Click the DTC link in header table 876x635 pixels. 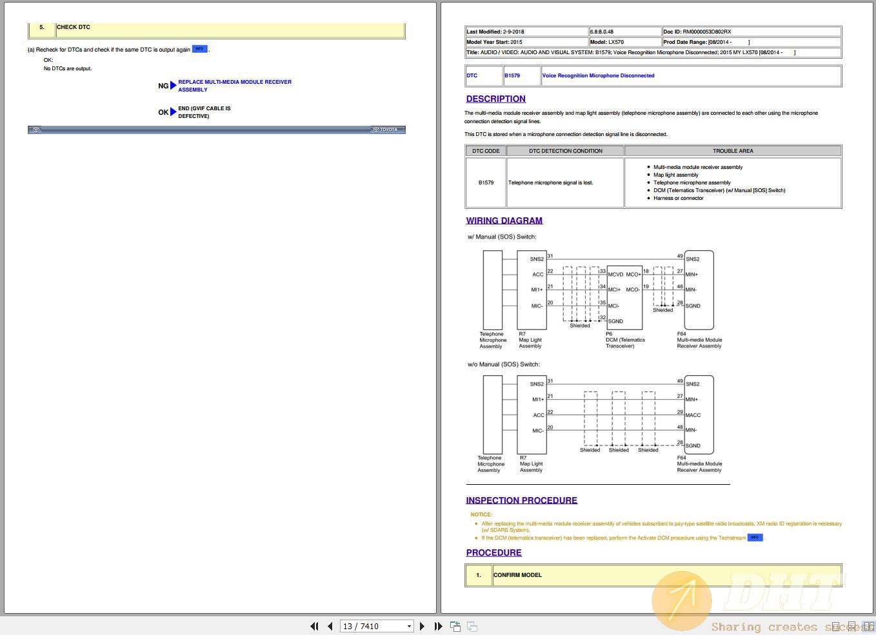point(472,75)
